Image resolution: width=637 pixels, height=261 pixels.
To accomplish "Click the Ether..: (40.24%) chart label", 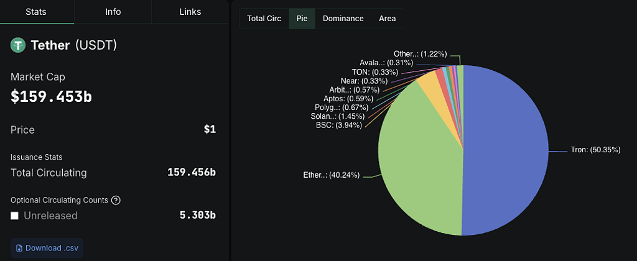I will pos(330,175).
